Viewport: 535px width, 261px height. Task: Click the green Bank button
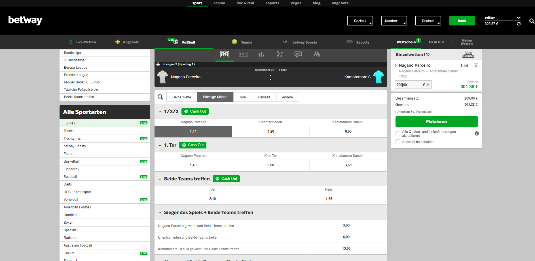pos(462,21)
